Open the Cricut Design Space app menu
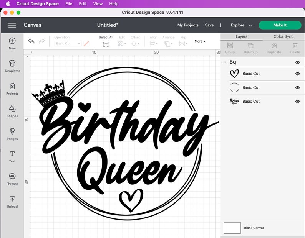 [x=38, y=4]
